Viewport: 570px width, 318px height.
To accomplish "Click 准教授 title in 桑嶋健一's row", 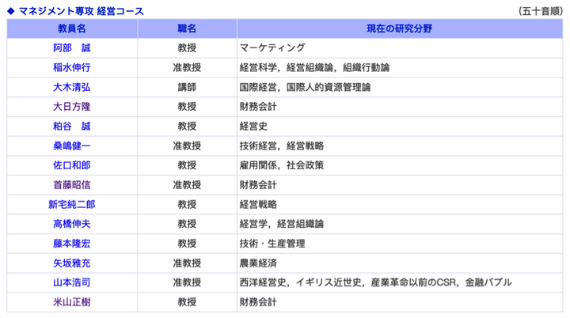I will coord(187,146).
